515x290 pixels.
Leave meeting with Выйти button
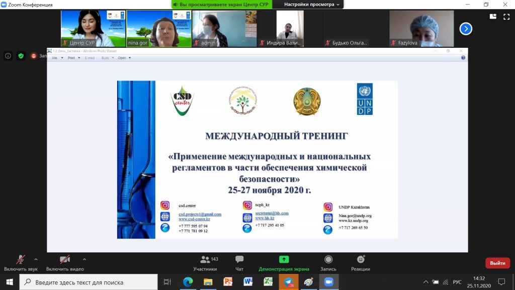coord(497,263)
